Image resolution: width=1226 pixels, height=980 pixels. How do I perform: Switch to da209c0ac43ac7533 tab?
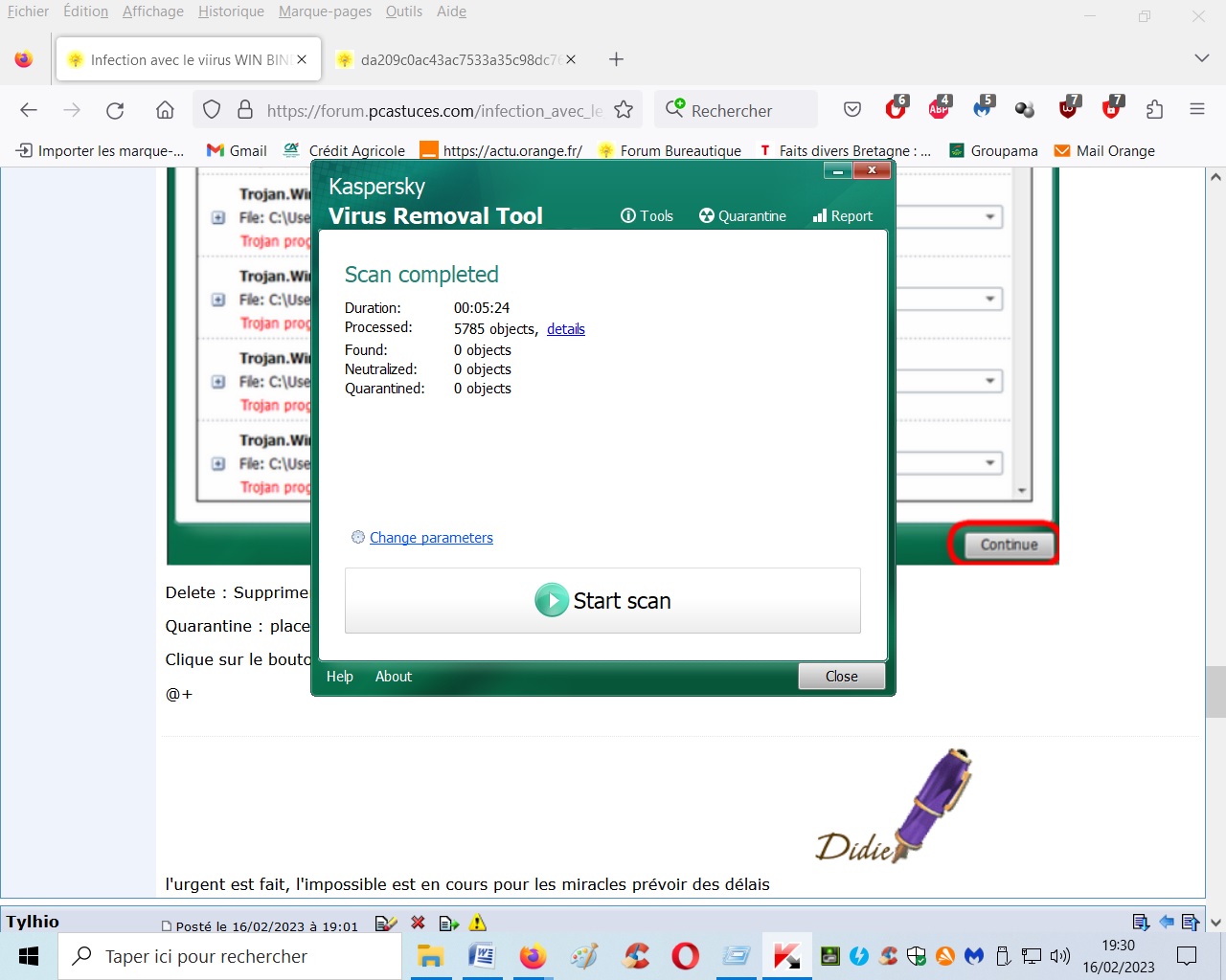[x=456, y=59]
